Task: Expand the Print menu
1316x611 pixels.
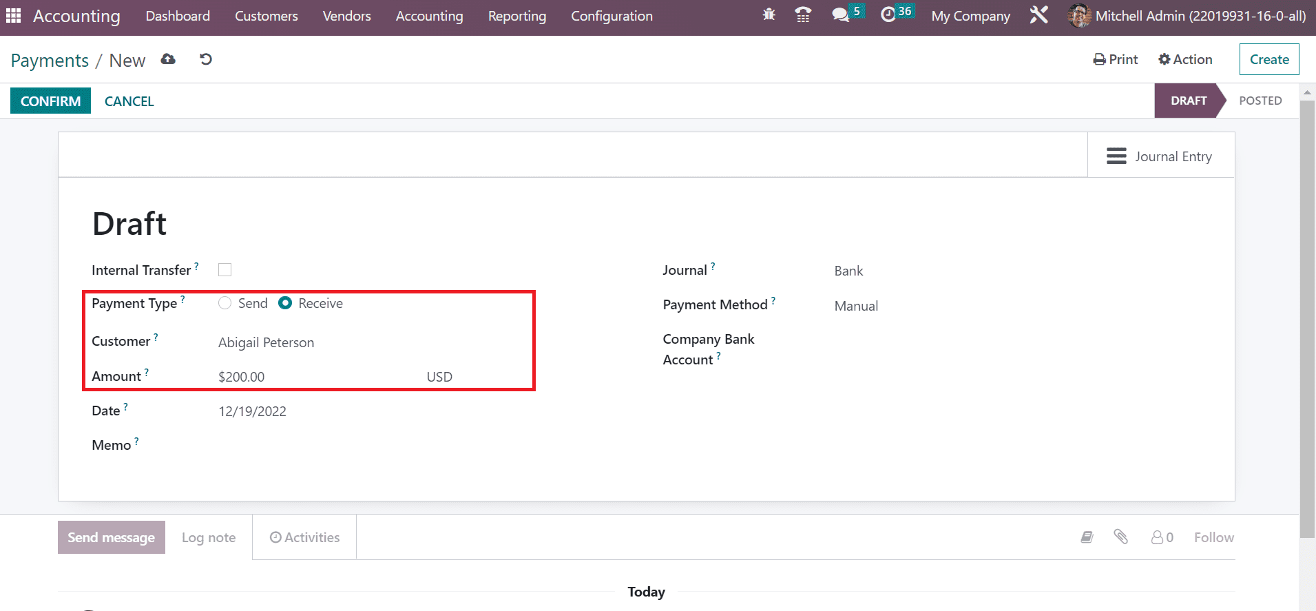Action: coord(1116,59)
